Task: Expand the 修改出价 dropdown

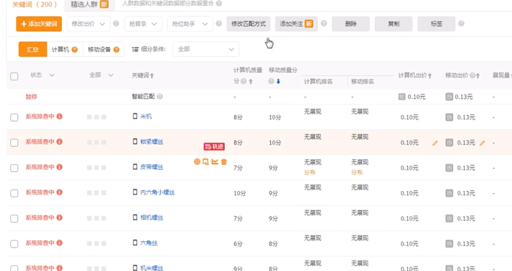Action: 88,24
